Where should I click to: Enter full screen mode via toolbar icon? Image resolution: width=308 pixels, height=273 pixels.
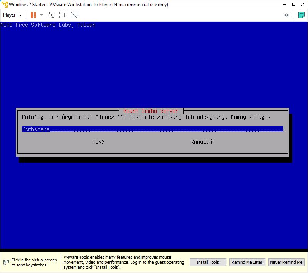pyautogui.click(x=63, y=15)
